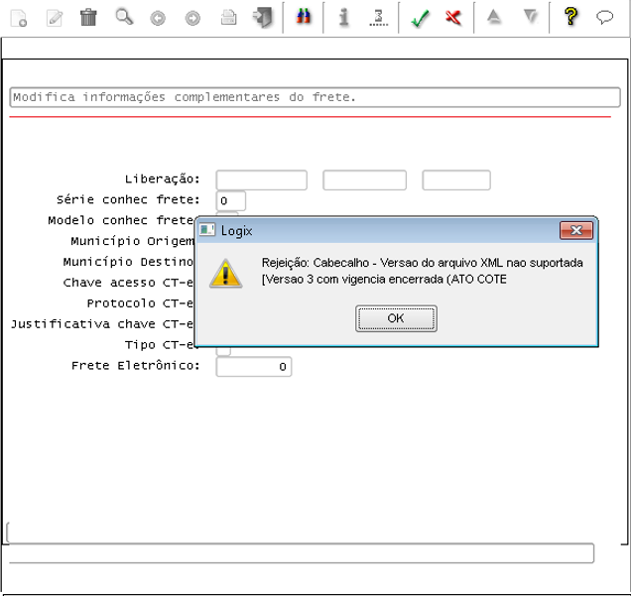The width and height of the screenshot is (631, 596).
Task: Click the 'Modifica informações complementares' text box
Action: pyautogui.click(x=315, y=97)
